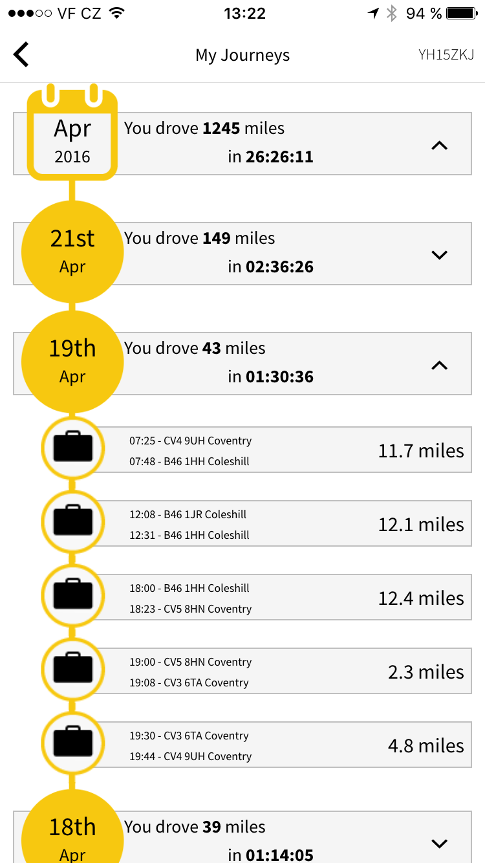Expand the 18th Apr journeys

439,843
